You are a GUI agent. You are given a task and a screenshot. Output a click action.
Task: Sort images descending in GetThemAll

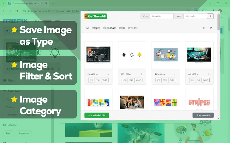click(x=211, y=28)
